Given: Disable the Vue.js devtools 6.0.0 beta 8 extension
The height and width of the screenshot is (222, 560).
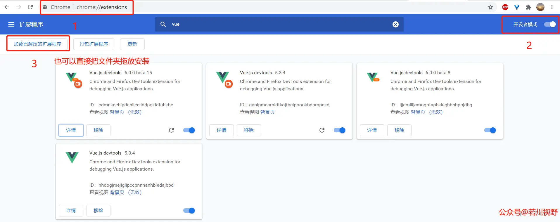Looking at the screenshot, I should 490,130.
